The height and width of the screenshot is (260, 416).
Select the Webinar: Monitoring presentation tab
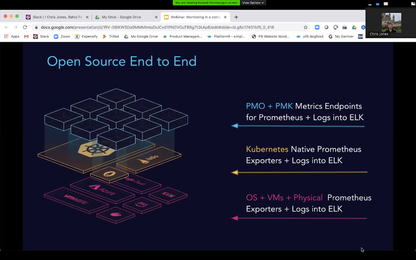tap(196, 17)
